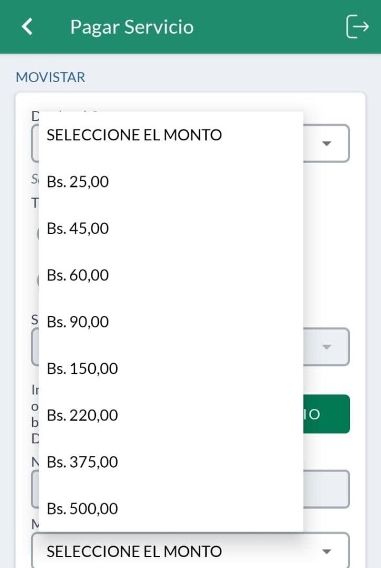Pick Bs. 60,00 in the dropdown list
381x568 pixels.
click(x=78, y=275)
